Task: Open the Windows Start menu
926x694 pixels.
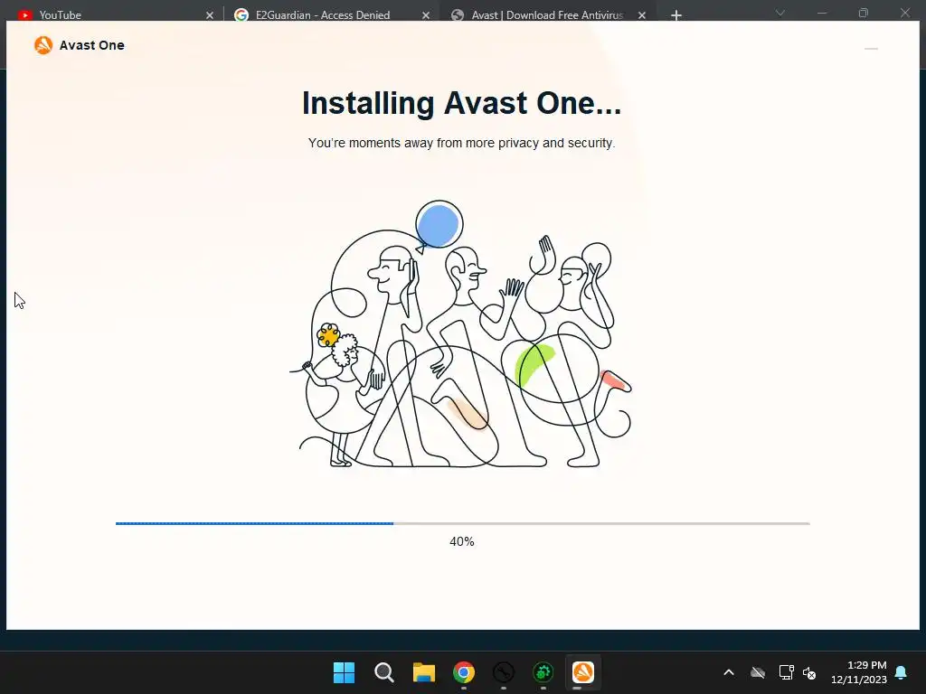Action: [x=344, y=672]
